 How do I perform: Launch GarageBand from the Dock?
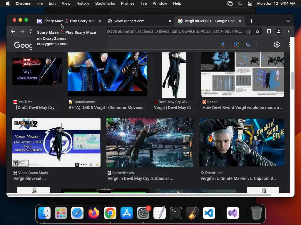point(192,213)
